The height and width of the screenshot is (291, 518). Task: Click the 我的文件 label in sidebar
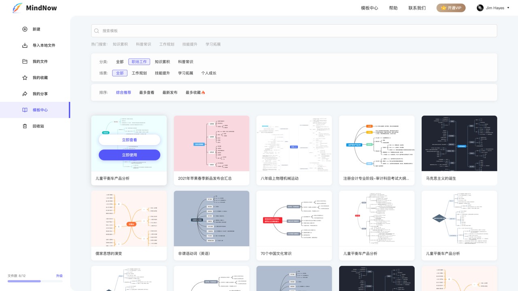(40, 61)
